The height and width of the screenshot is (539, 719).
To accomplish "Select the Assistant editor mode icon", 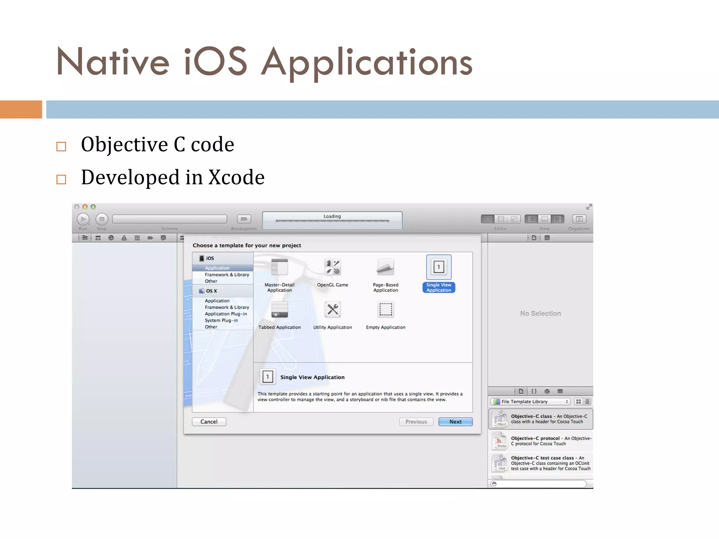I will (501, 219).
